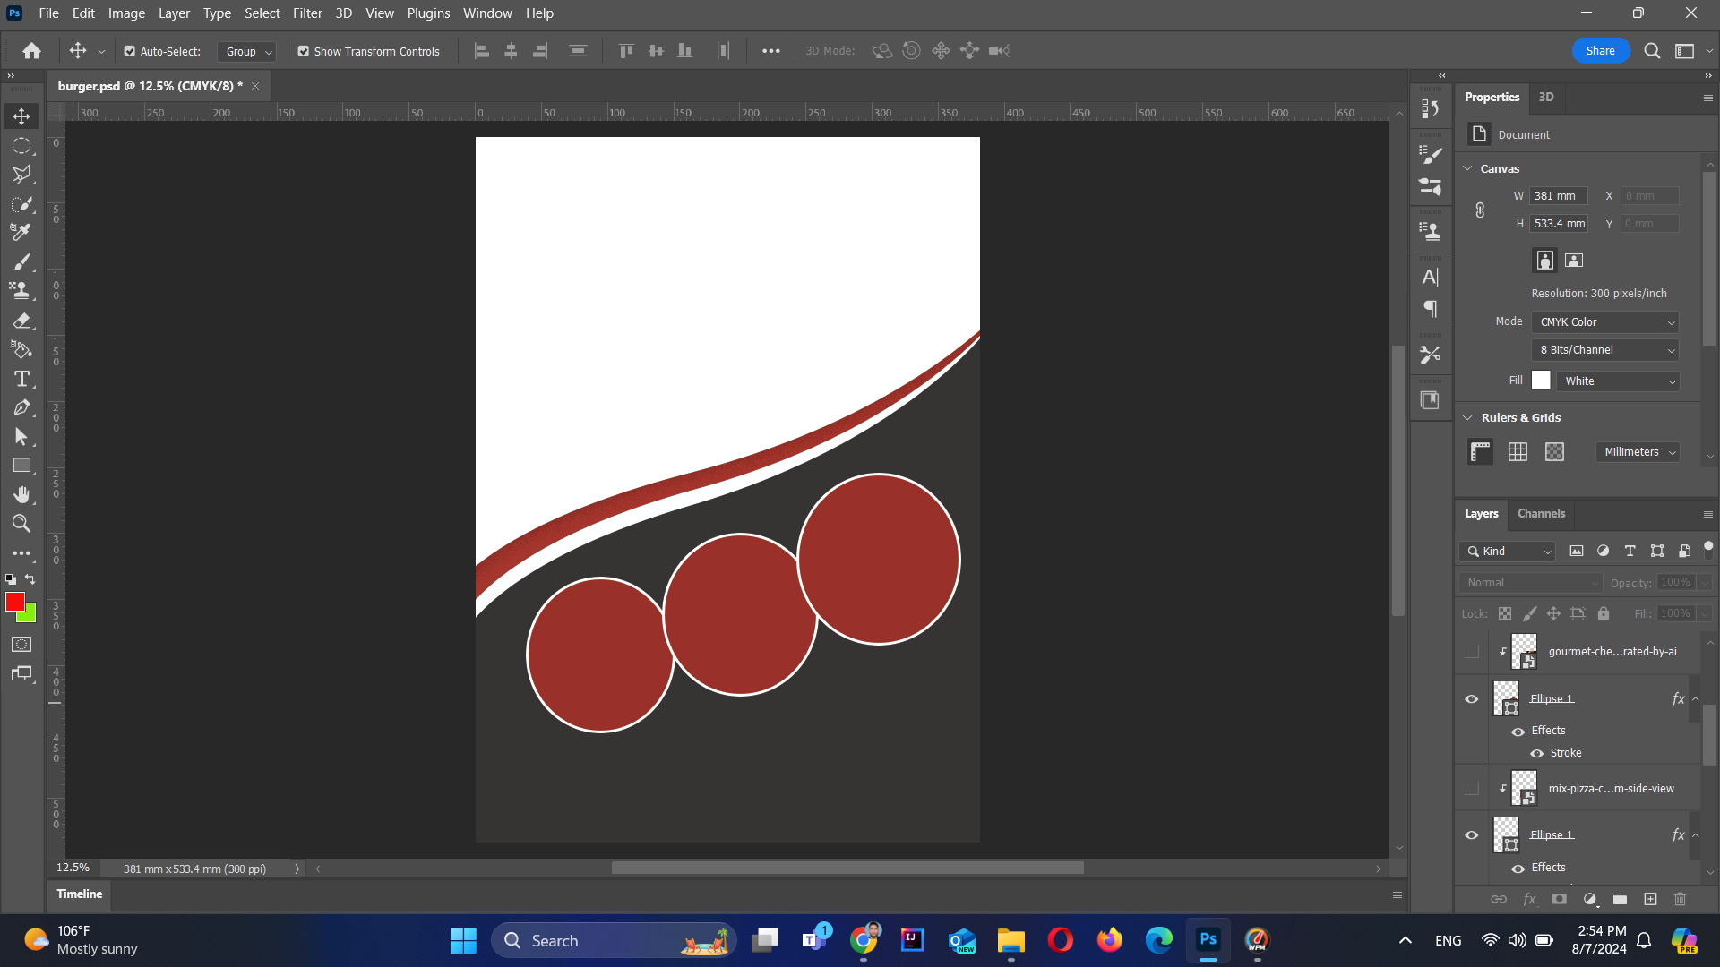Select the Horizontal Type tool

[x=21, y=379]
